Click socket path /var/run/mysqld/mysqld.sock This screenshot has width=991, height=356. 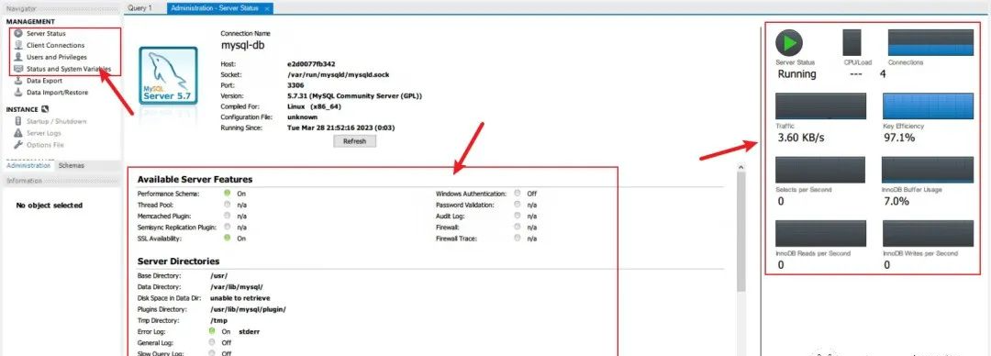[x=338, y=74]
